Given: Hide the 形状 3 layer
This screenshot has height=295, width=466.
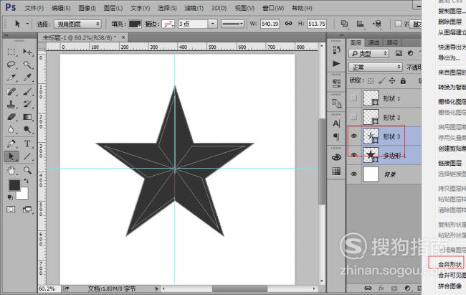Looking at the screenshot, I should coord(353,136).
